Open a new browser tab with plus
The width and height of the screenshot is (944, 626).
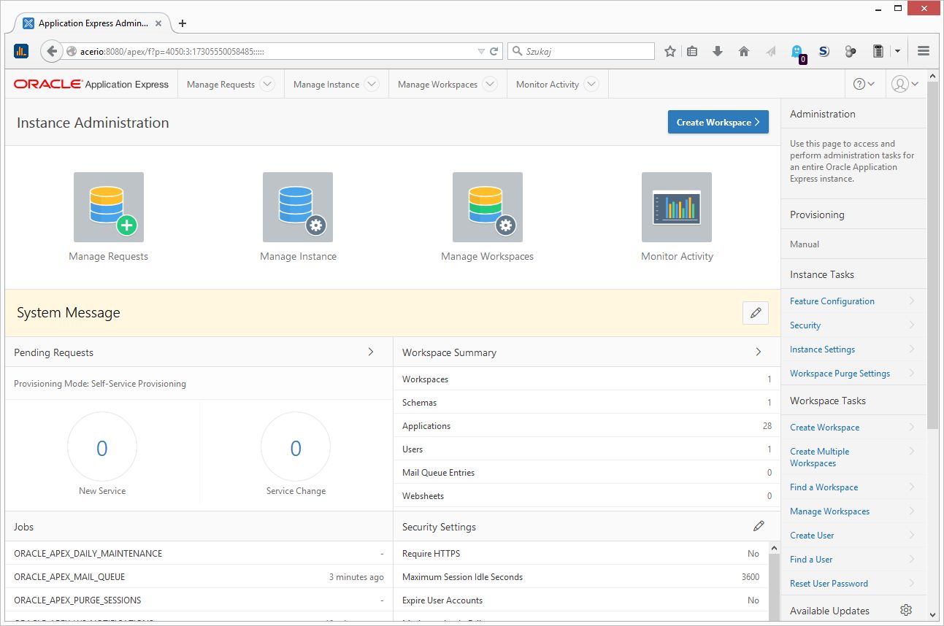pos(183,23)
